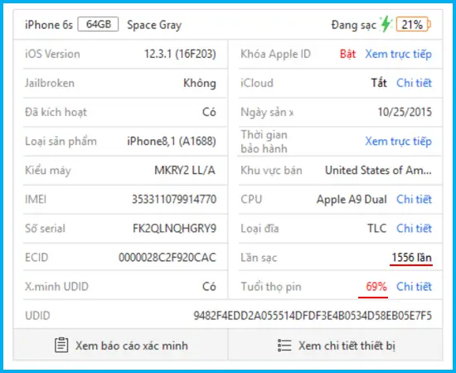Screen dimensions: 456x373
Task: Open Xem chi tiết thiết bị device details
Action: tap(336, 345)
